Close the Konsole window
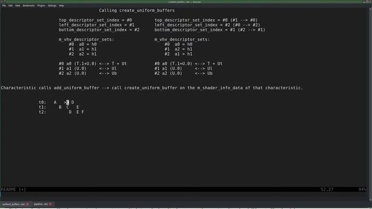This screenshot has height=209, width=372. point(370,2)
